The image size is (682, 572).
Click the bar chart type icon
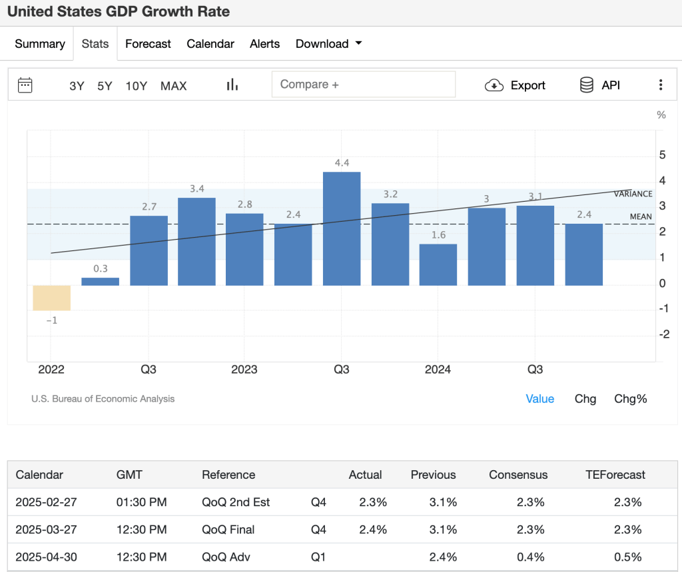pyautogui.click(x=231, y=84)
